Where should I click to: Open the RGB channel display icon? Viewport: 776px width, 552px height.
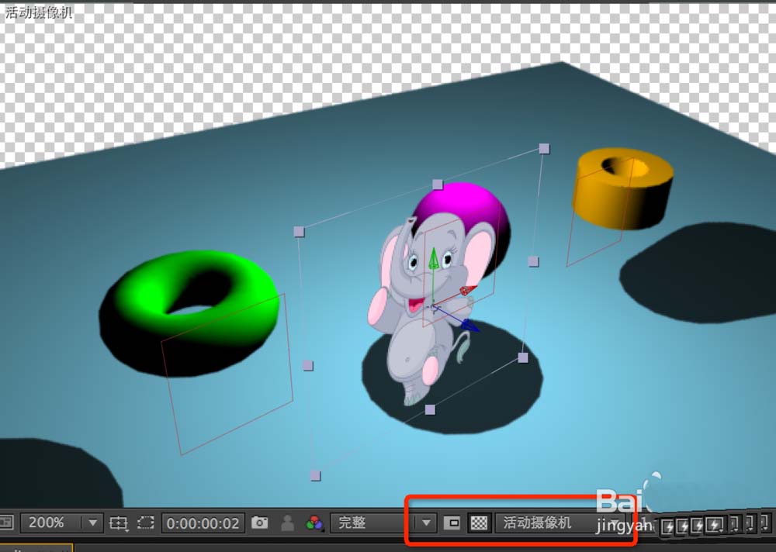tap(314, 523)
